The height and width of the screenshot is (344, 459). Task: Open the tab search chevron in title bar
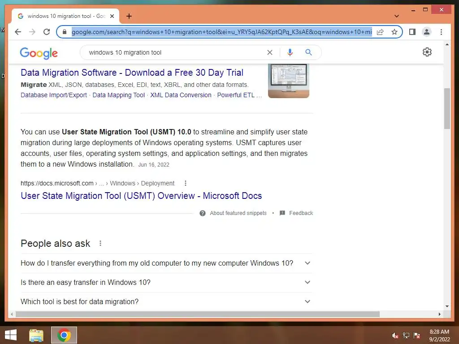397,16
